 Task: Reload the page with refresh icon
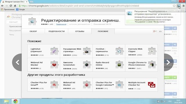(x=11, y=6)
